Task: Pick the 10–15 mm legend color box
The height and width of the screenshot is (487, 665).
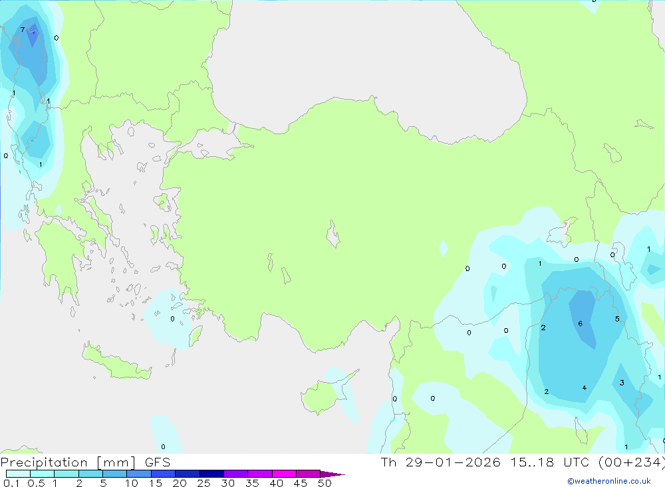Action: pyautogui.click(x=139, y=474)
